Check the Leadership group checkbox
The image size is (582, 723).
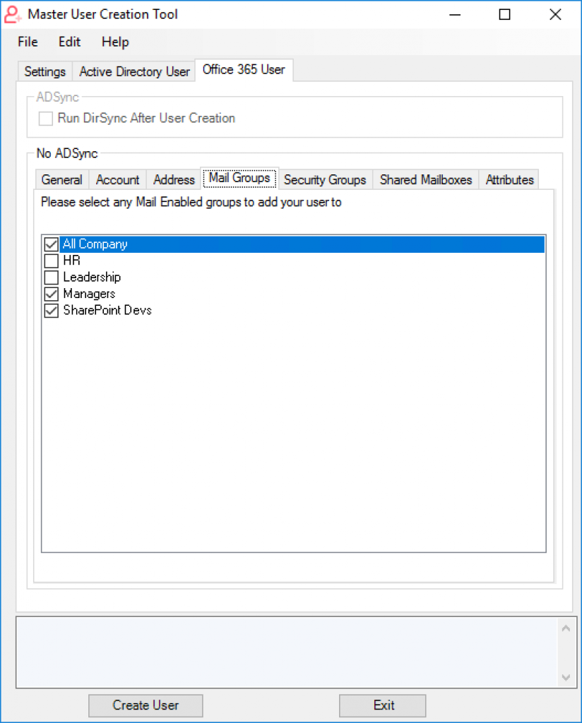(x=51, y=277)
